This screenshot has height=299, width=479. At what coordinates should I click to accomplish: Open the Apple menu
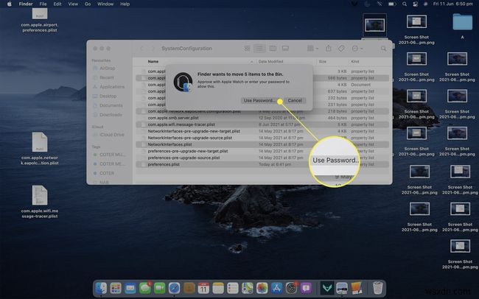coord(9,4)
